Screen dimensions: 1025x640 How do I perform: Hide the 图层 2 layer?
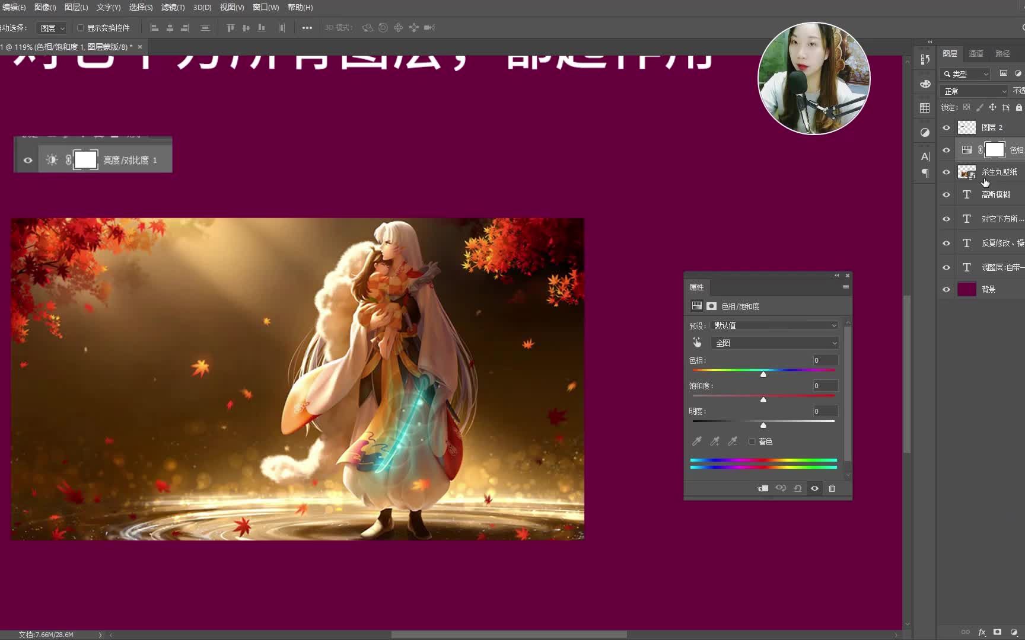(946, 127)
